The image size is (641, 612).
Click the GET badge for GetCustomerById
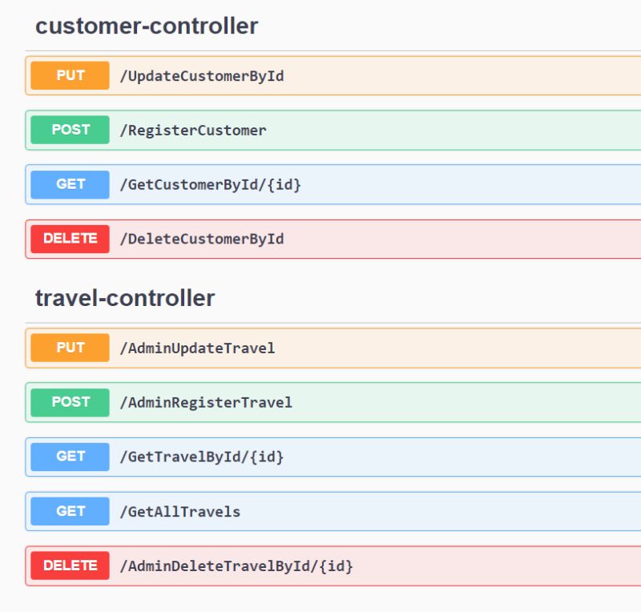(x=70, y=184)
